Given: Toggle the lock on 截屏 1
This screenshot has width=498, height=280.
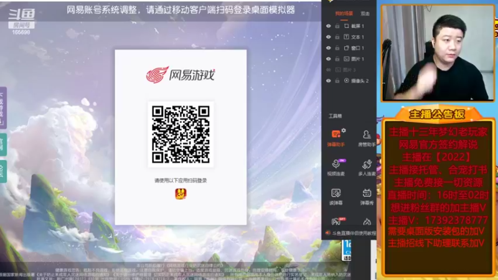Looking at the screenshot, I should (337, 26).
